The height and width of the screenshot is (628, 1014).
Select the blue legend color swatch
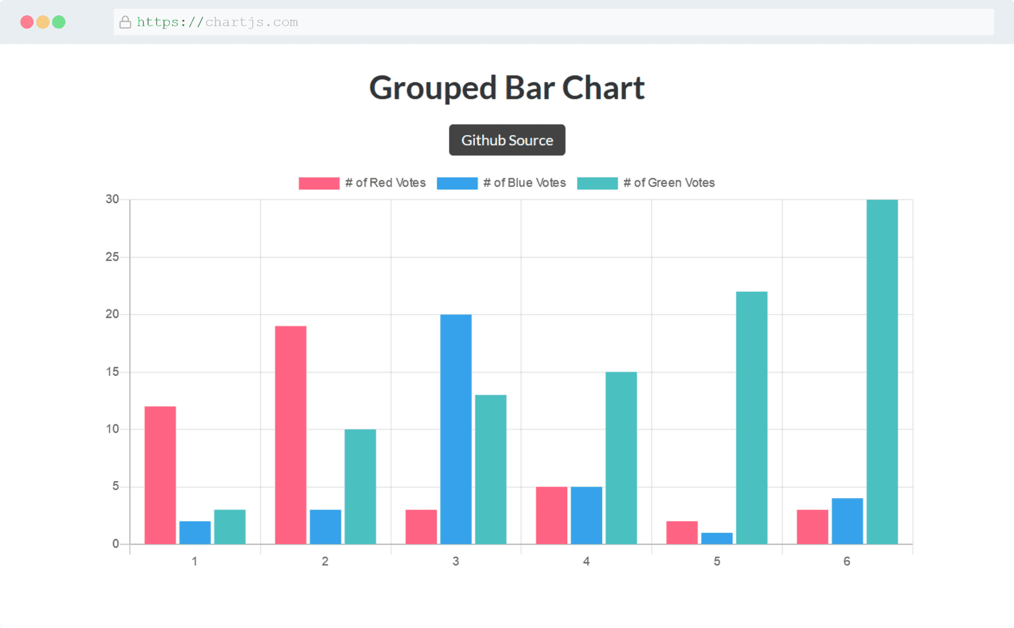point(457,183)
